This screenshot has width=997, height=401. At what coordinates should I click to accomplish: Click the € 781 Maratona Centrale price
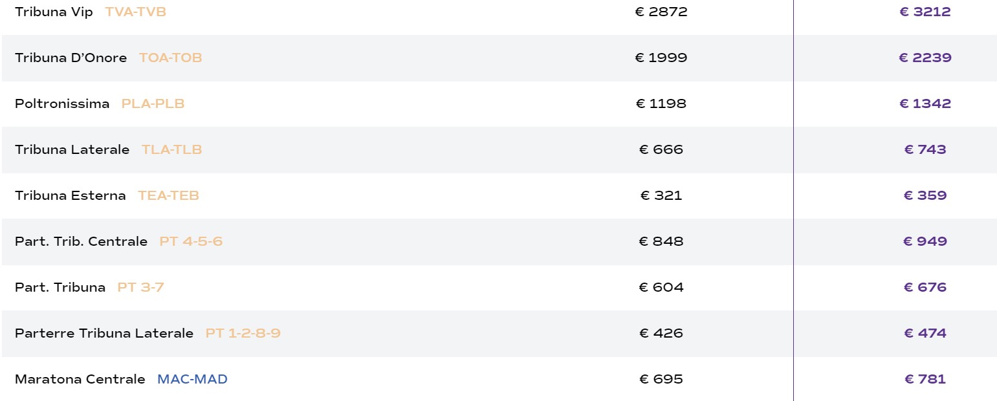click(x=925, y=380)
